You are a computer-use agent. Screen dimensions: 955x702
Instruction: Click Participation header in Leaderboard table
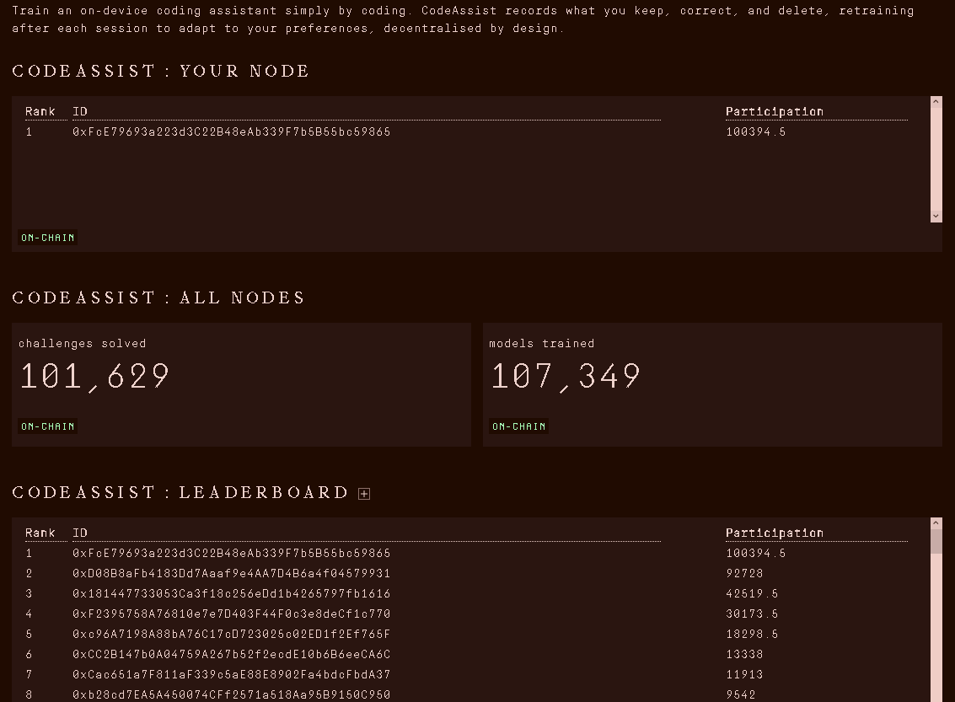(x=774, y=533)
